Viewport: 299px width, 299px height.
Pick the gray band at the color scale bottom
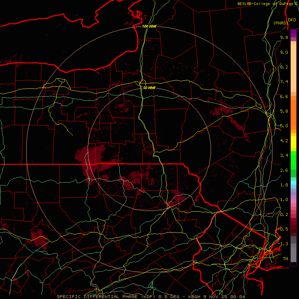coord(293,249)
